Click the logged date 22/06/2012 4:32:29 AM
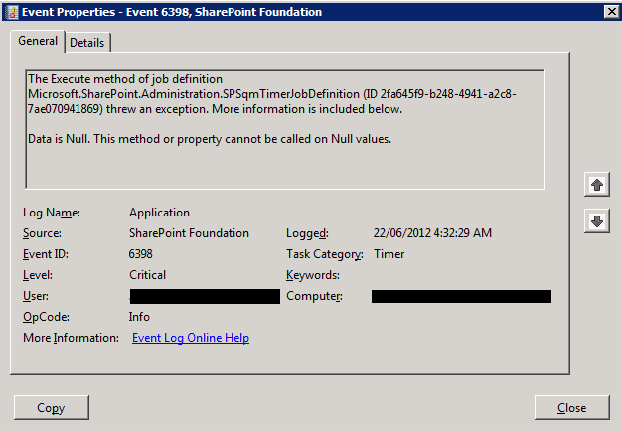 [x=432, y=233]
